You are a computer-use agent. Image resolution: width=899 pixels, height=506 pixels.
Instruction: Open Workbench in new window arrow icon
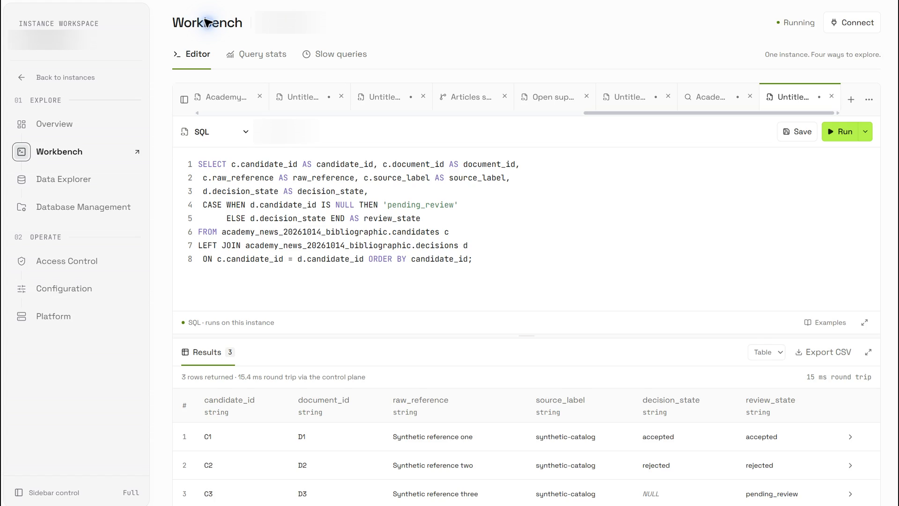(x=137, y=152)
